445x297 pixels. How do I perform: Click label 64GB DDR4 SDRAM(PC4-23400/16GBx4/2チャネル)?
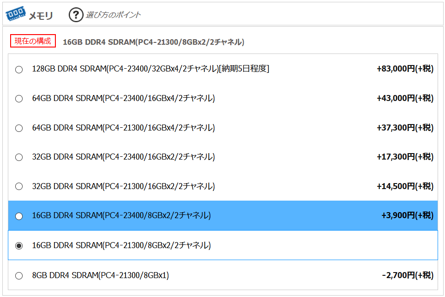point(123,98)
